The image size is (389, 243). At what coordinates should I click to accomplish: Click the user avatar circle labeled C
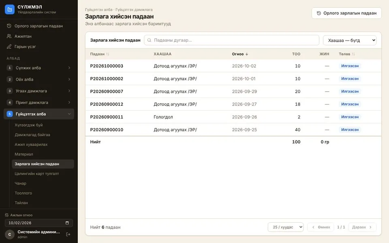tap(10, 234)
